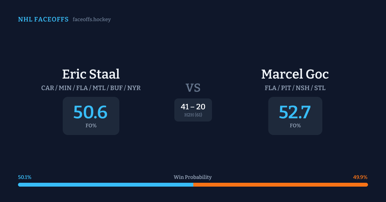The width and height of the screenshot is (386, 202).
Task: Click the FO% label under 52.7
Action: pyautogui.click(x=295, y=126)
